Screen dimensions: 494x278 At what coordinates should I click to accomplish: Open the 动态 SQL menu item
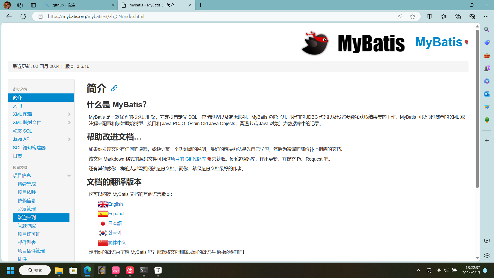[x=22, y=131]
